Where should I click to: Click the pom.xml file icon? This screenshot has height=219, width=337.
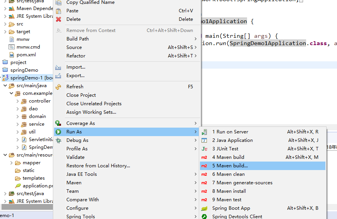pyautogui.click(x=12, y=55)
